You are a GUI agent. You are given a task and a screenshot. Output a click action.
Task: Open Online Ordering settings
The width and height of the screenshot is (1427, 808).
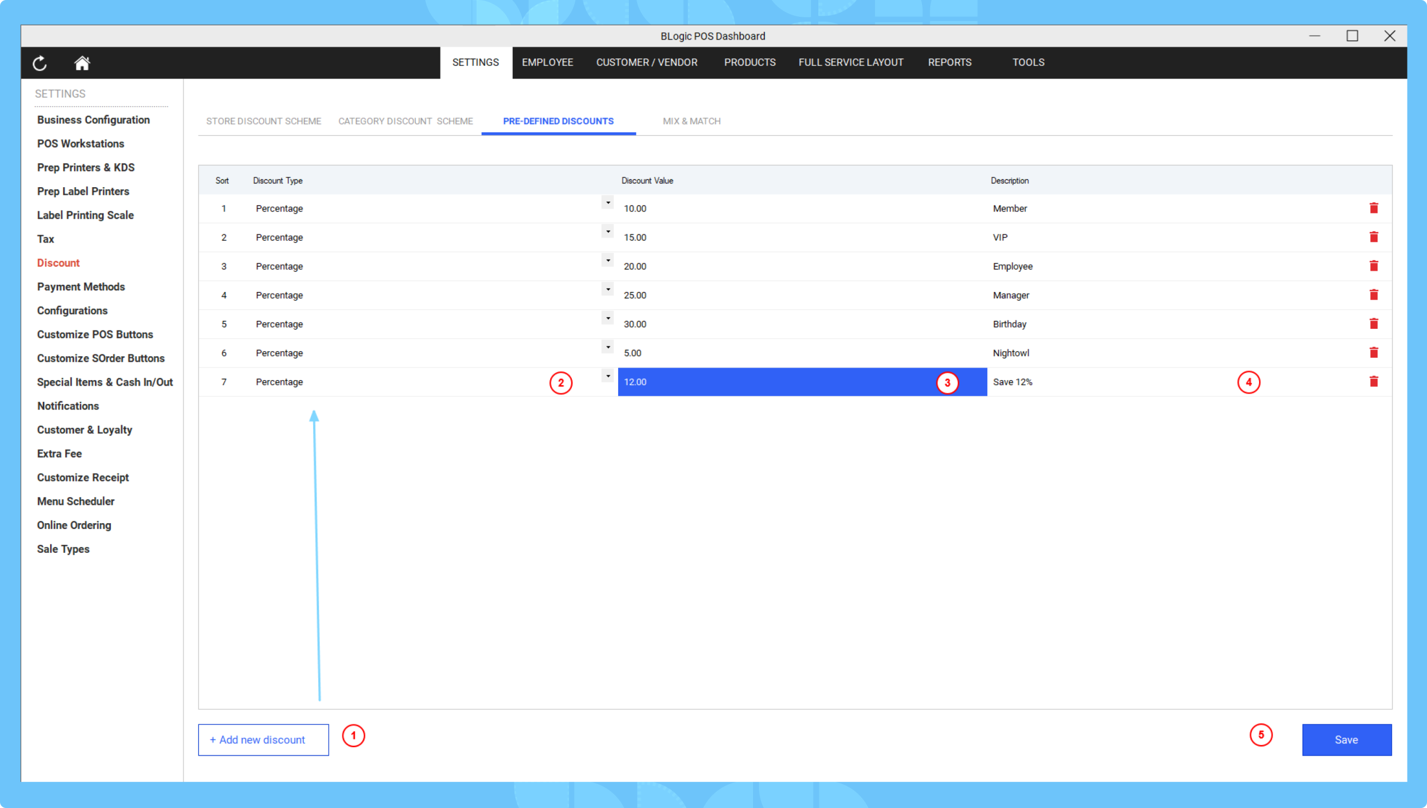(74, 525)
